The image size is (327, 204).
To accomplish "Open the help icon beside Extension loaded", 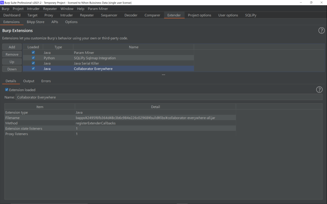I will click(x=319, y=90).
